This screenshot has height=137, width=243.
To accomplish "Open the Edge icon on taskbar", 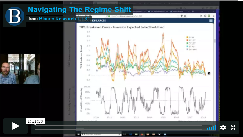I will pos(130,134).
